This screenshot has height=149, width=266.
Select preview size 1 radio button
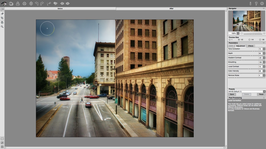tap(230, 40)
